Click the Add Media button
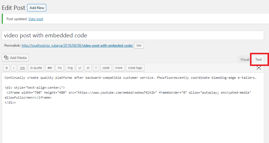 (15, 58)
